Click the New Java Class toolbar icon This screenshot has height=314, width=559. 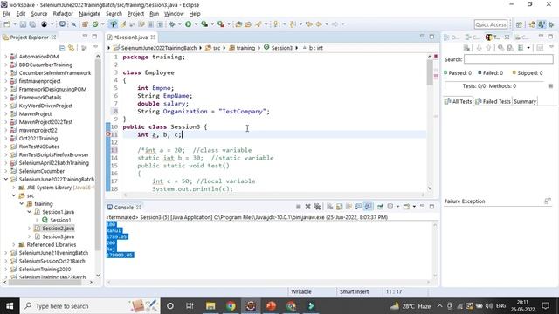click(95, 24)
